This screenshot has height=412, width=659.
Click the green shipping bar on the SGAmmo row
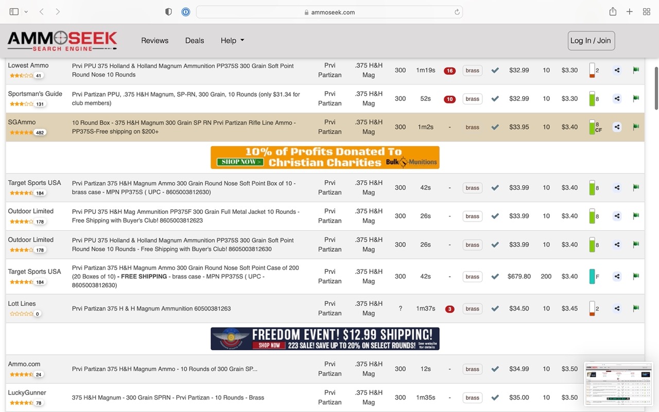coord(592,127)
